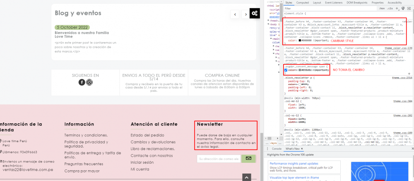The width and height of the screenshot is (414, 181).
Task: Open the Accessibility tab
Action: 395,2
